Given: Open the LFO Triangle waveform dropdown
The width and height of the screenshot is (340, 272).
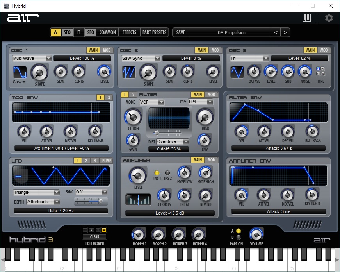Looking at the screenshot, I should pyautogui.click(x=36, y=192).
